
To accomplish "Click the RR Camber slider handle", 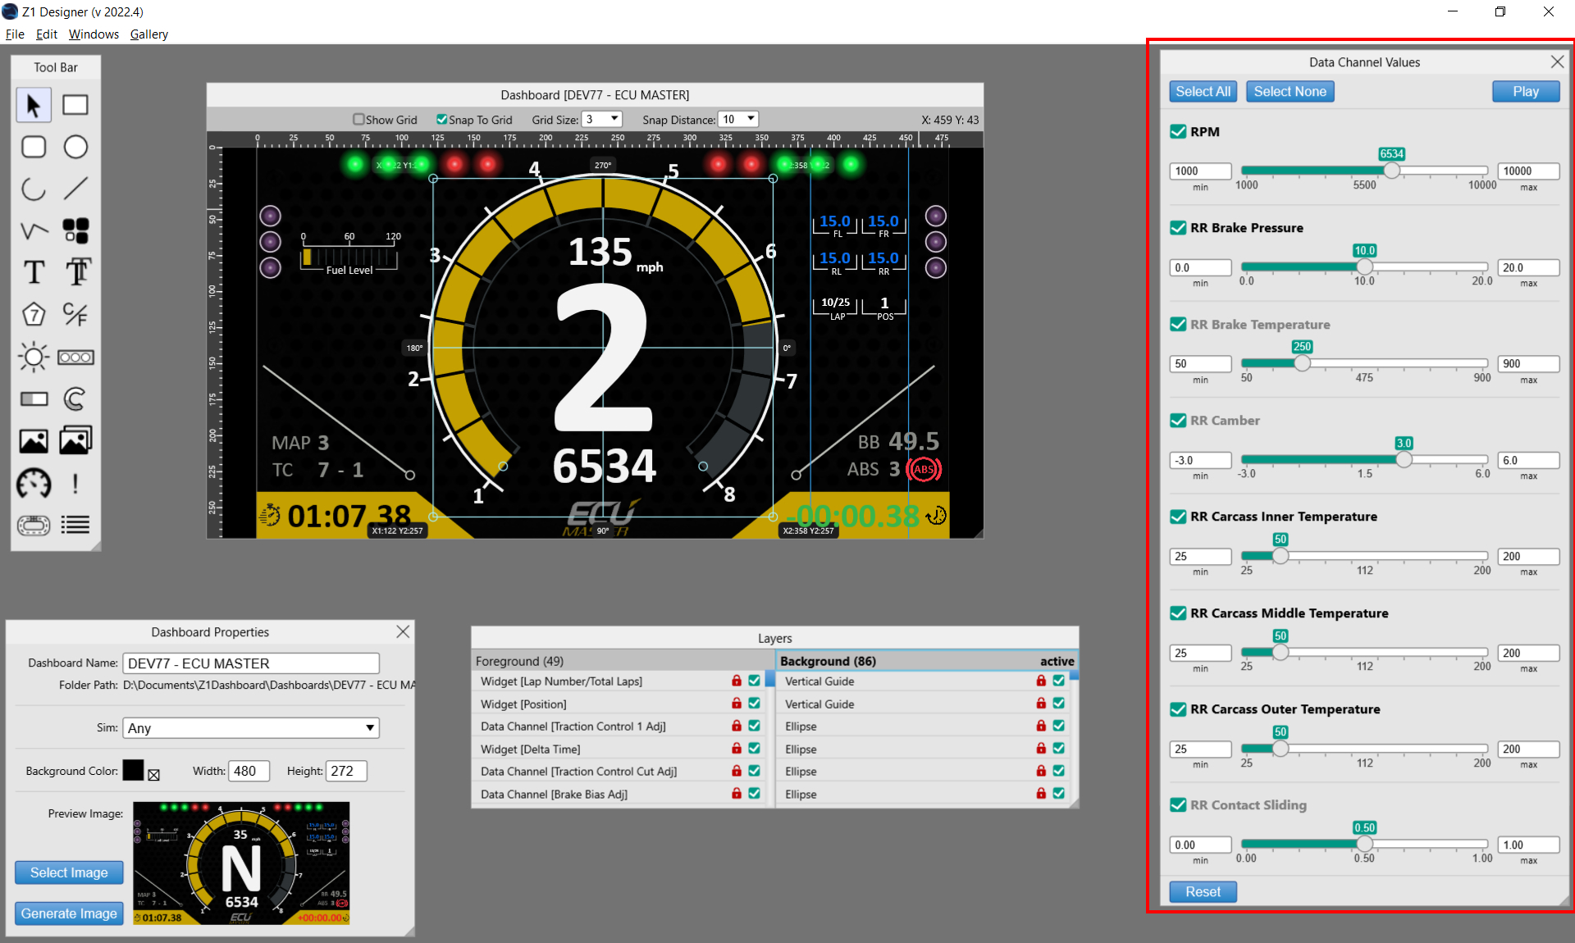I will click(1404, 460).
